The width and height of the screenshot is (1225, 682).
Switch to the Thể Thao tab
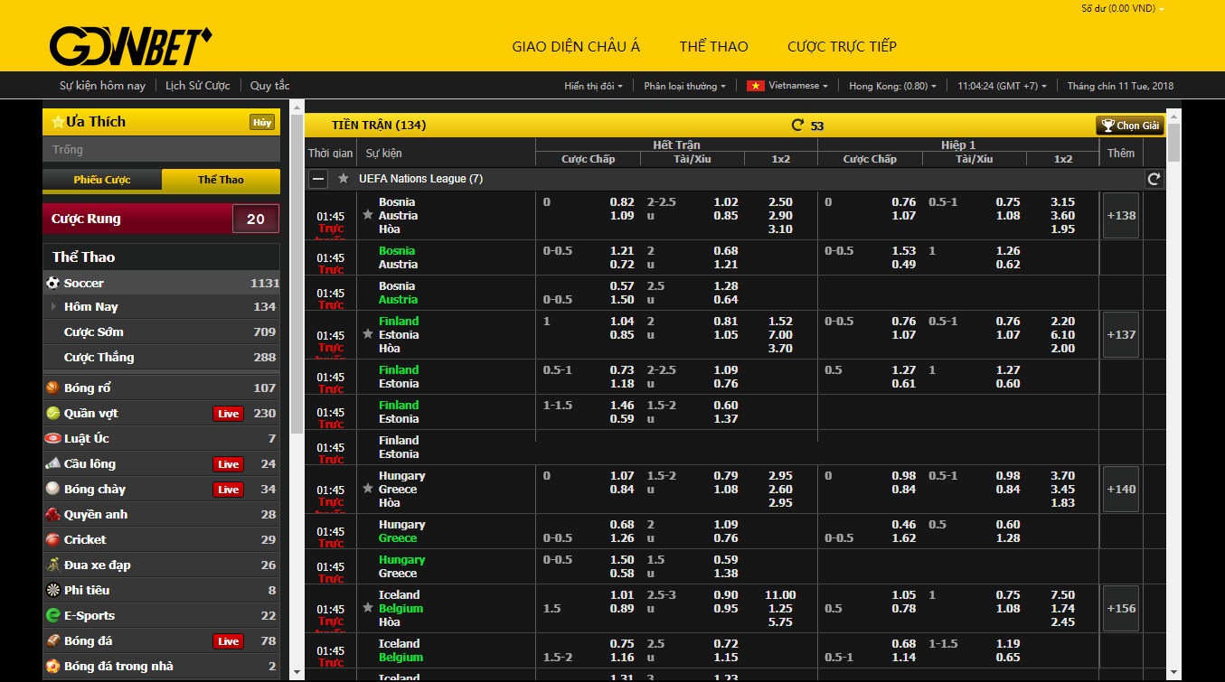pos(221,180)
